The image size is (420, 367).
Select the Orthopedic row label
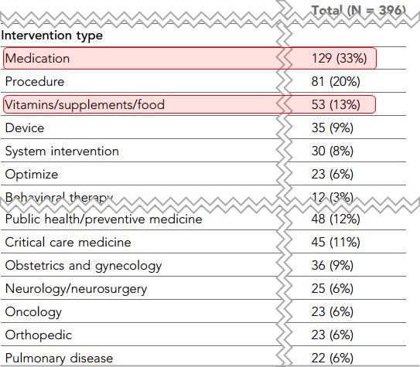(x=39, y=335)
